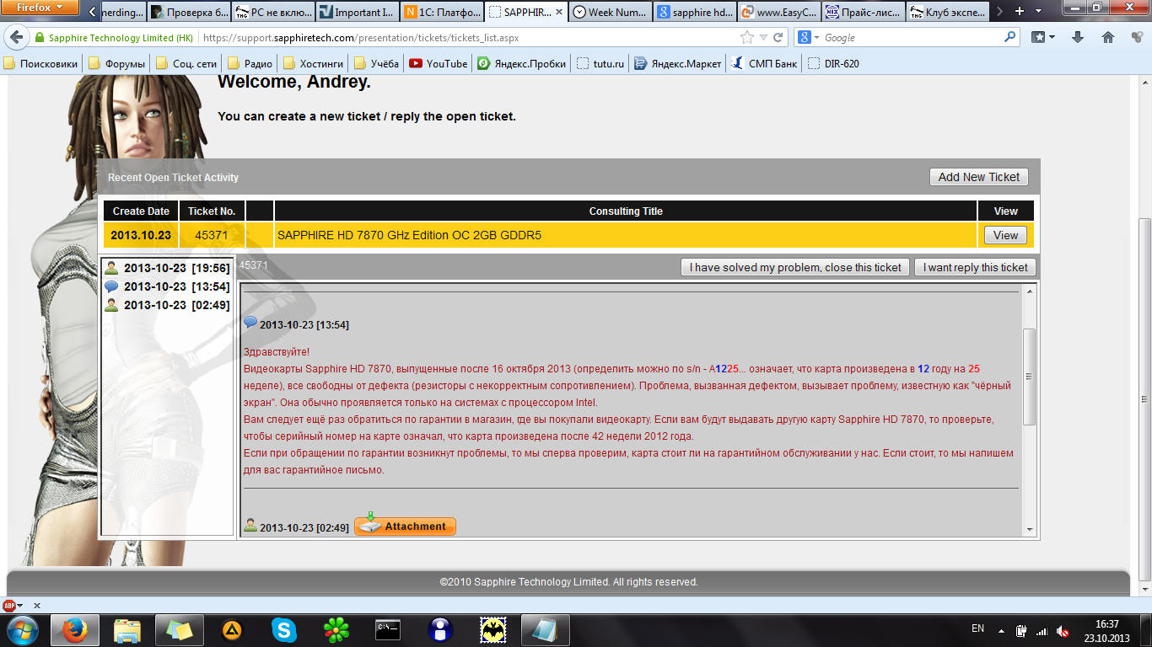
Task: Select the 2013-10-23 [13:54] message entry
Action: [167, 286]
